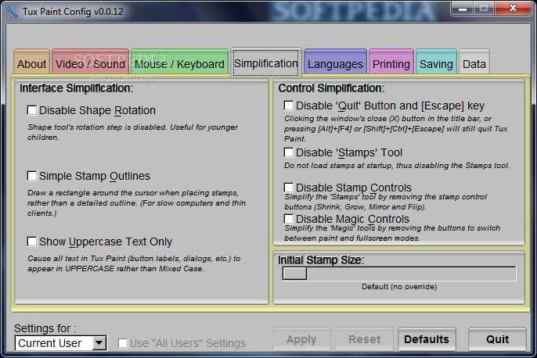Click the 'Simplify the 'Magic' tools' description
537x358 pixels.
point(392,233)
